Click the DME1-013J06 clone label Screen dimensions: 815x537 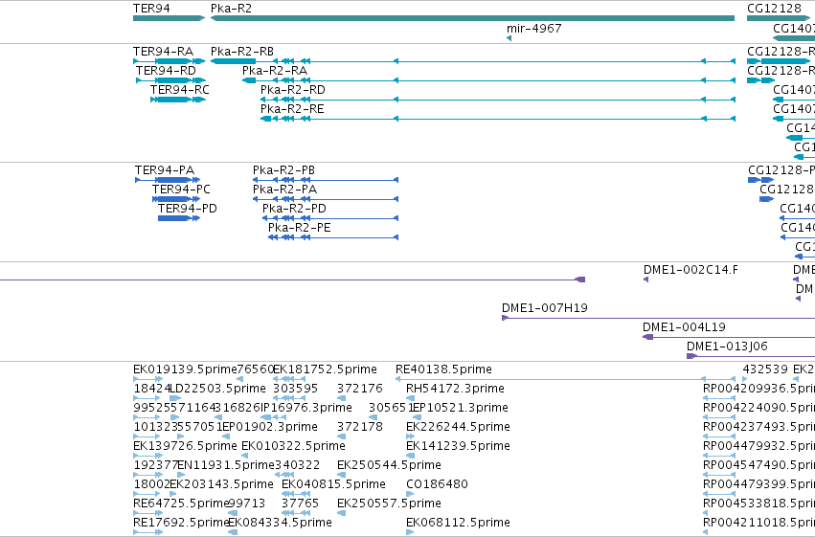tap(727, 347)
